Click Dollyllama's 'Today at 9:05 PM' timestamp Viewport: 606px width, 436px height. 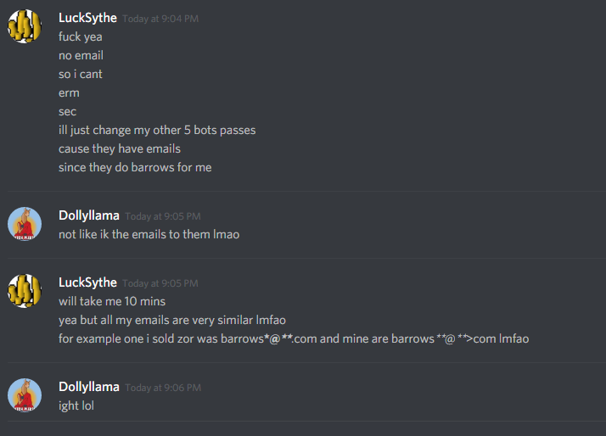(163, 216)
